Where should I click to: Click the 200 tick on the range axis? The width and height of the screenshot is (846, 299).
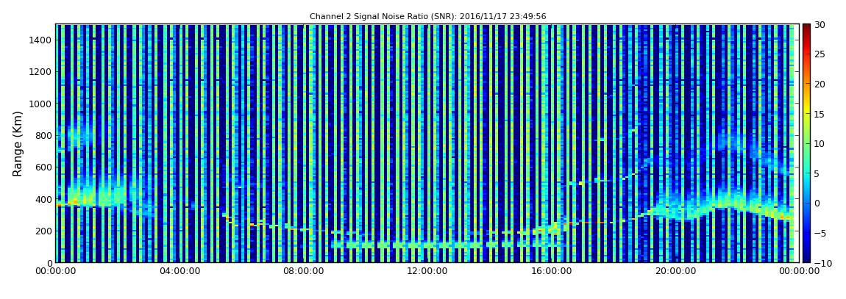tap(43, 231)
